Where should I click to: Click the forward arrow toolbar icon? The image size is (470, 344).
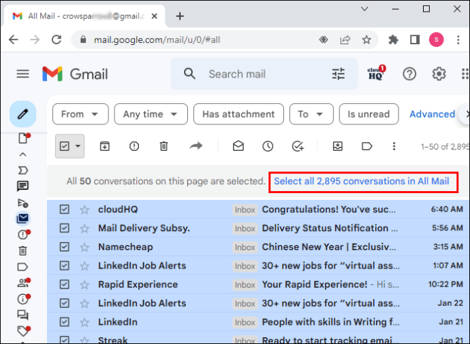[x=196, y=146]
